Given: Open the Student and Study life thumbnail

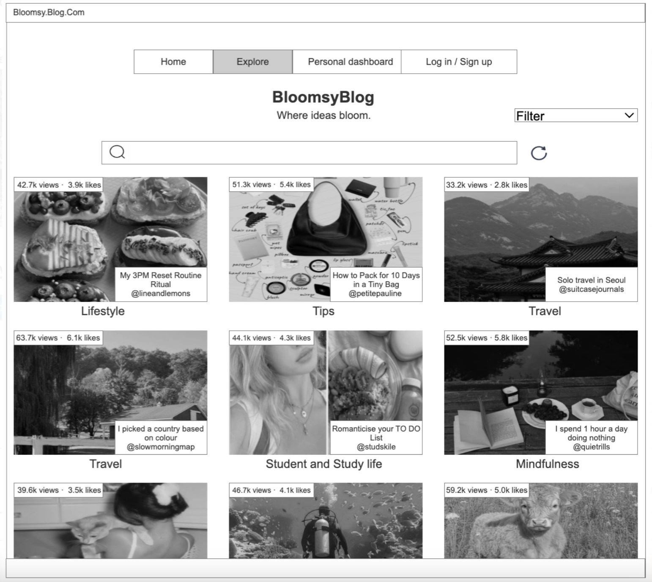Looking at the screenshot, I should point(326,393).
